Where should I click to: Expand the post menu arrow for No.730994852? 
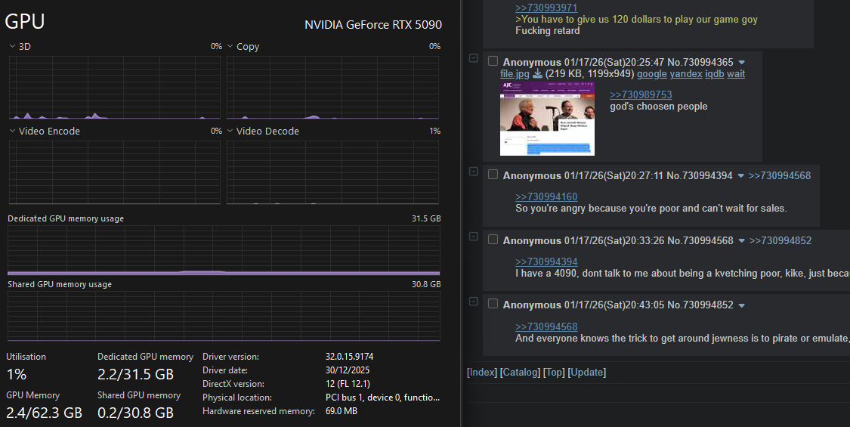click(742, 305)
